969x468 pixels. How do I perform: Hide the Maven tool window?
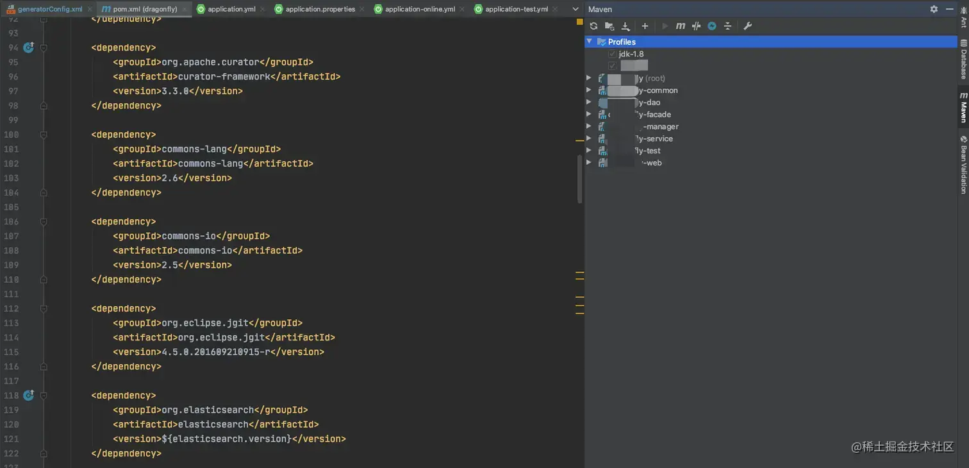click(950, 9)
